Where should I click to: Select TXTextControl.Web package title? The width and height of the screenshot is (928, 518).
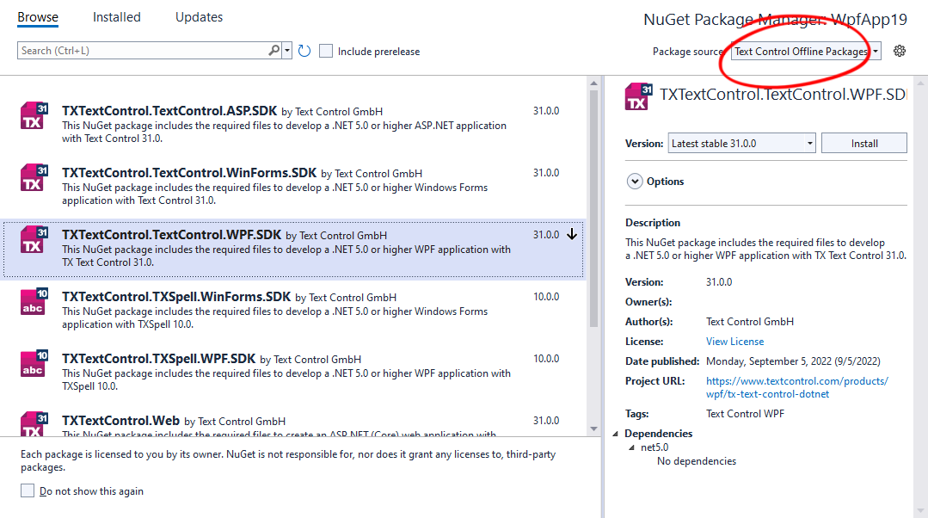click(x=120, y=420)
